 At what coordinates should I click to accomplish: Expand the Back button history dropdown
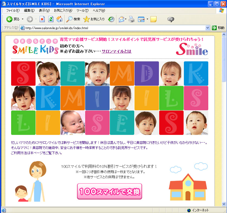23,19
